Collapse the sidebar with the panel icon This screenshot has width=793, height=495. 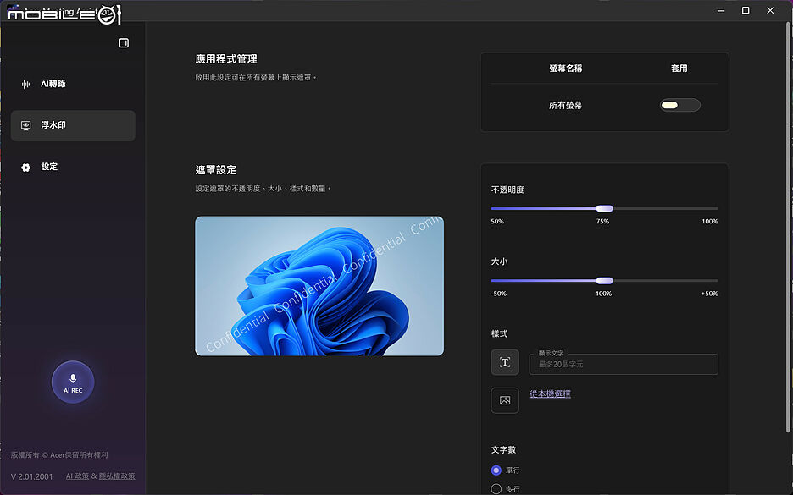[124, 43]
